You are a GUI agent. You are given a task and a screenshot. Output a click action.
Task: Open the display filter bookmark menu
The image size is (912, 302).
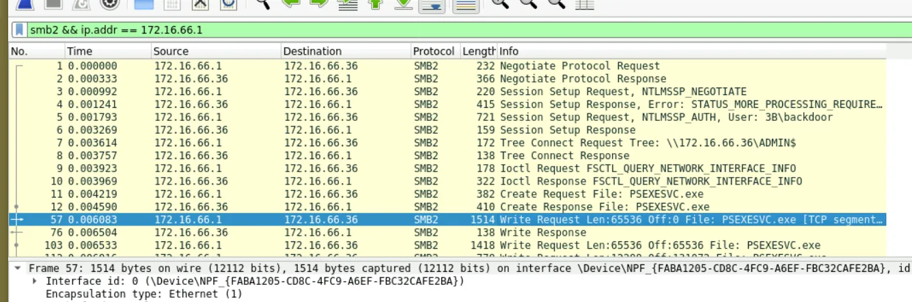click(20, 30)
